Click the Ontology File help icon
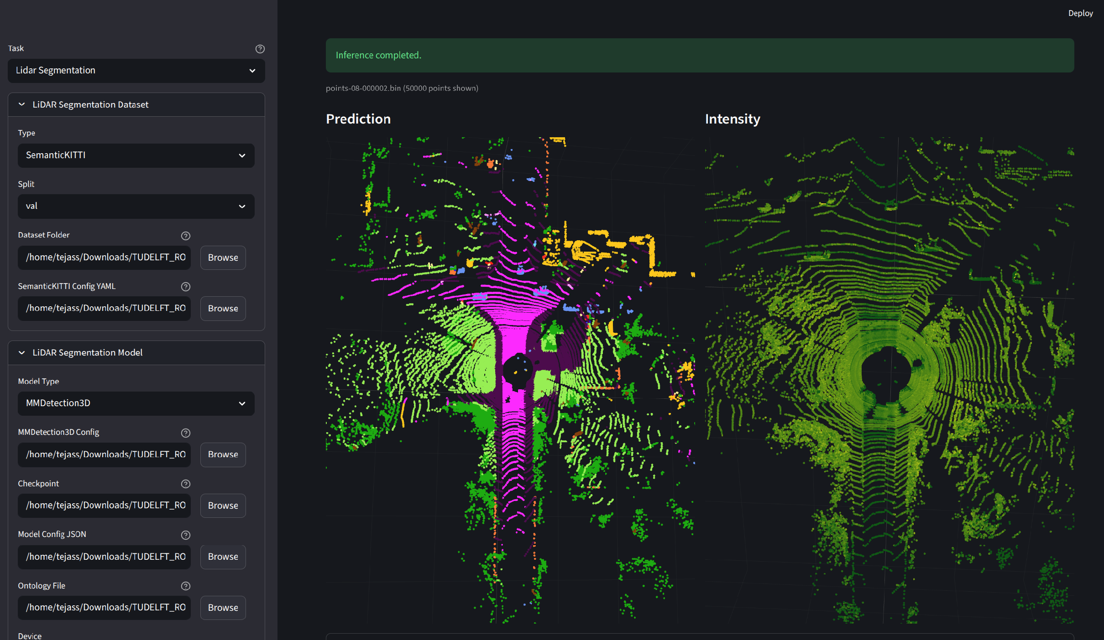Screen dimensions: 1104x640 click(x=185, y=586)
